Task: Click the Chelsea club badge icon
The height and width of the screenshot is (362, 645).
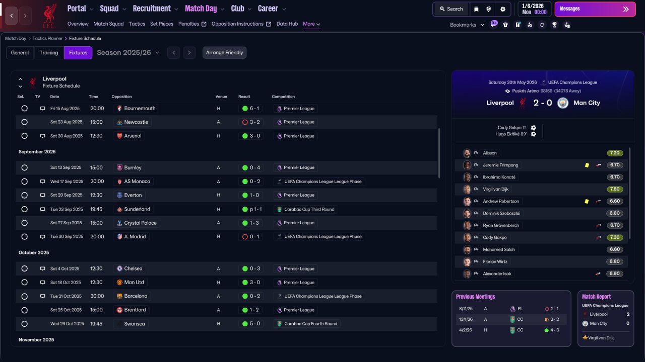Action: [x=119, y=268]
